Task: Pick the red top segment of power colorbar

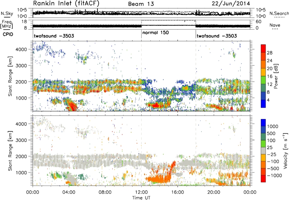Action: pos(263,48)
